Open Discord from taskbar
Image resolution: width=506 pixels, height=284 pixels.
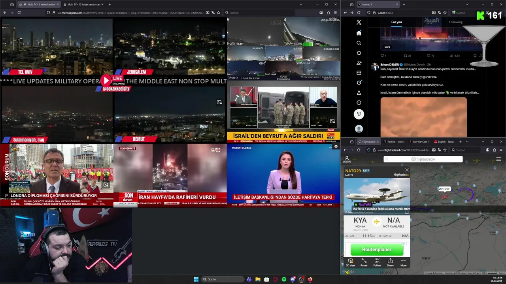293,279
